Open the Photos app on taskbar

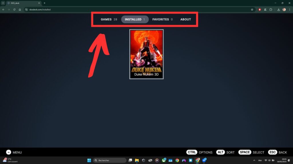171,160
